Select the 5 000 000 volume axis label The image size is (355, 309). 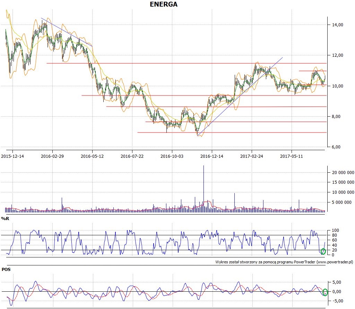coord(341,202)
